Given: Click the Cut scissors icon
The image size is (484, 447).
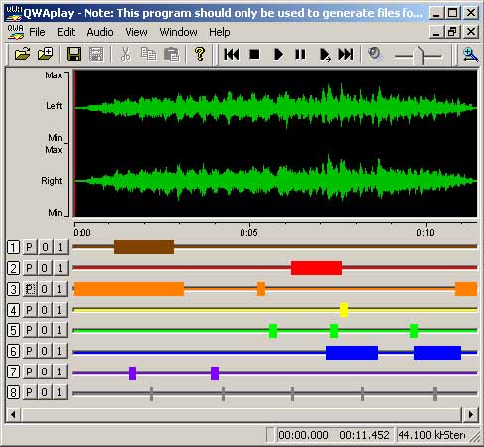Looking at the screenshot, I should pos(125,54).
